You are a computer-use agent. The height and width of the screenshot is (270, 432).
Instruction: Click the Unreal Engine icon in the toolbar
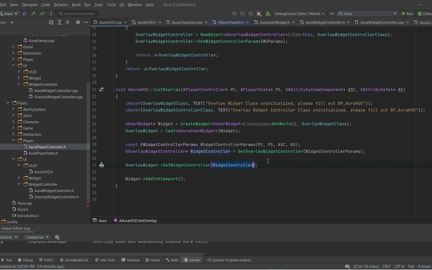pyautogui.click(x=259, y=13)
